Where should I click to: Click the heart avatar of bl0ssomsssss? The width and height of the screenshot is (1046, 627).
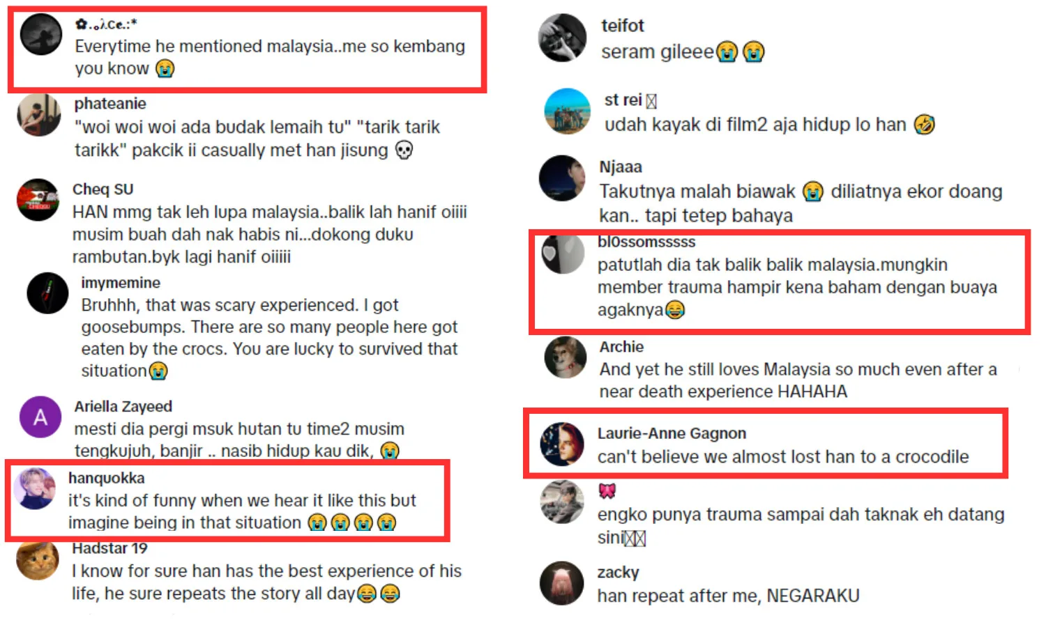[x=563, y=253]
